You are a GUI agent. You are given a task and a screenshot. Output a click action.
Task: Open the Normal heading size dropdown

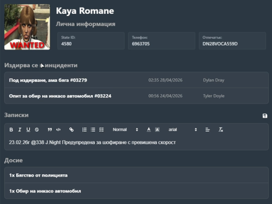125,129
